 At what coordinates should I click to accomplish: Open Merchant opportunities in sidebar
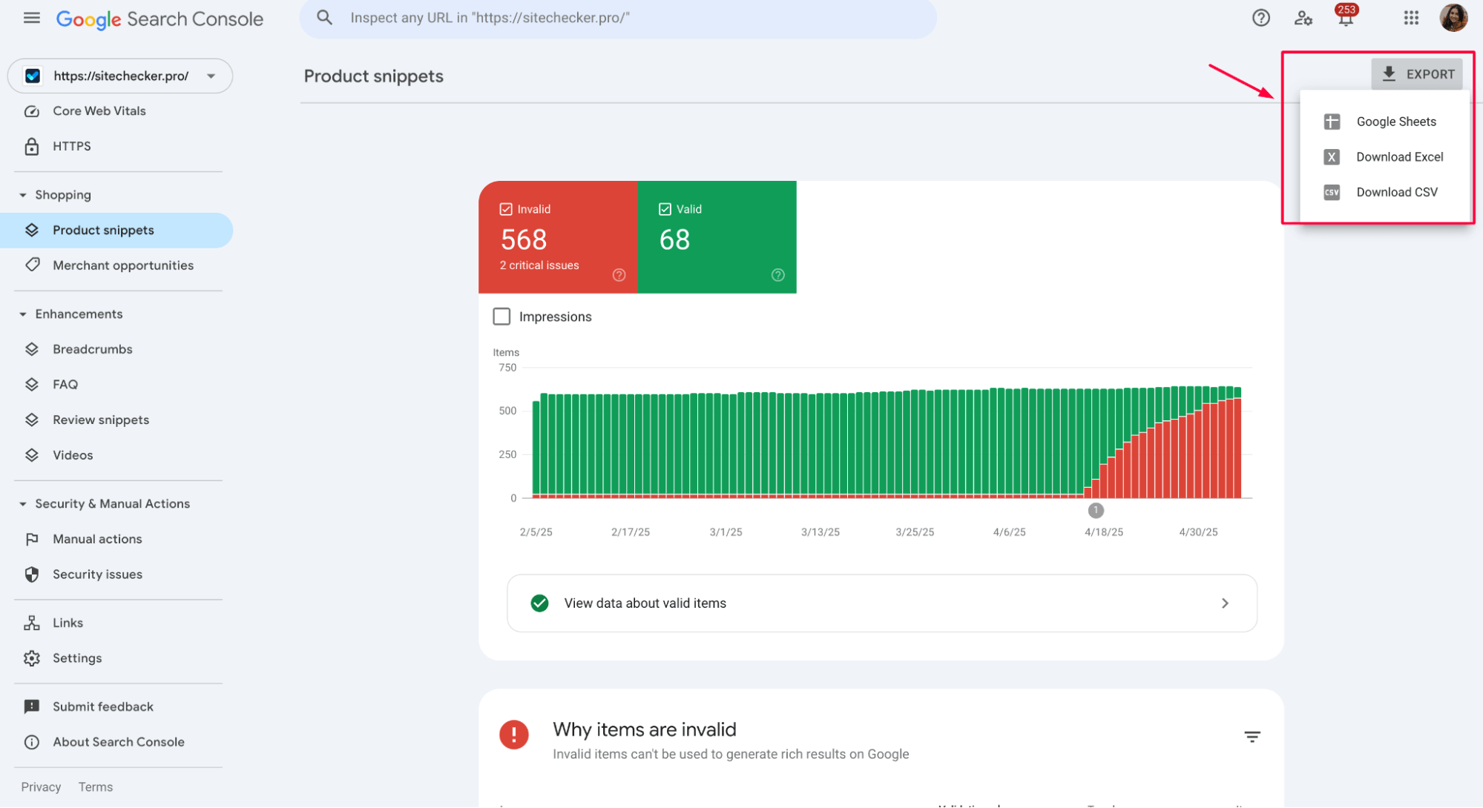117,265
